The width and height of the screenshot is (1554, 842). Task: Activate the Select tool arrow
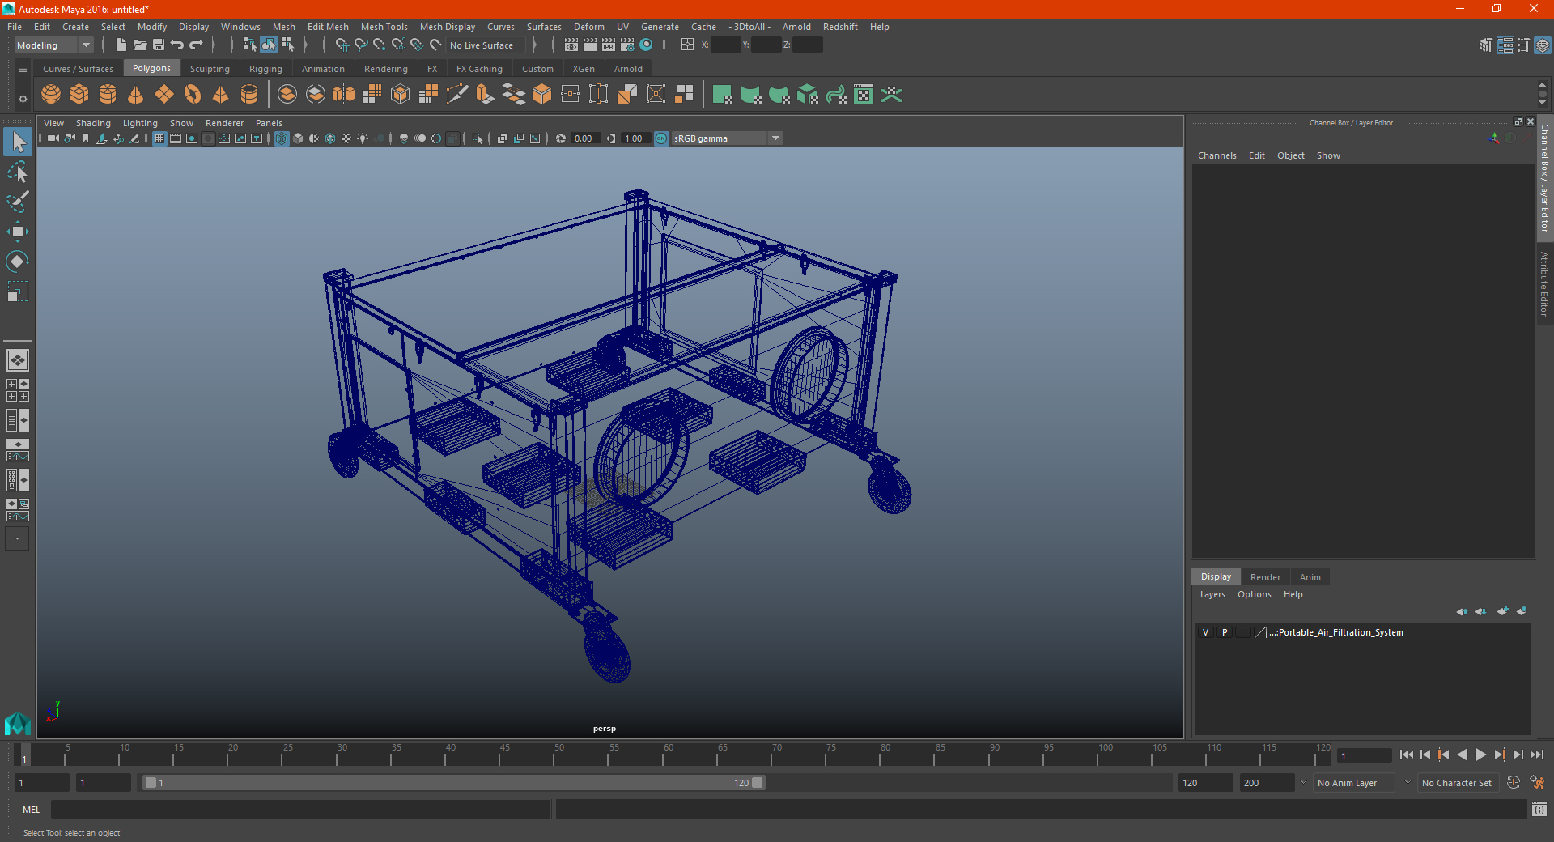tap(17, 142)
